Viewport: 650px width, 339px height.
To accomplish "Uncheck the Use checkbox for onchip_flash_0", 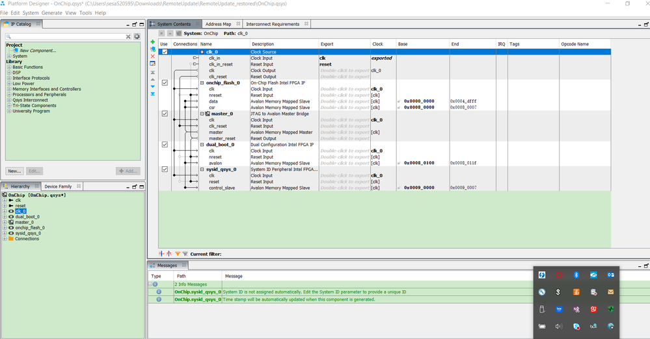I will pyautogui.click(x=165, y=83).
